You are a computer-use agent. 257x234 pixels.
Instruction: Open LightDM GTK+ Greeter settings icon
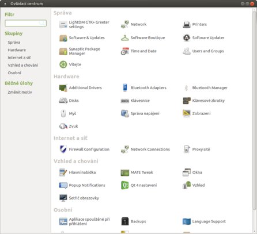point(63,25)
